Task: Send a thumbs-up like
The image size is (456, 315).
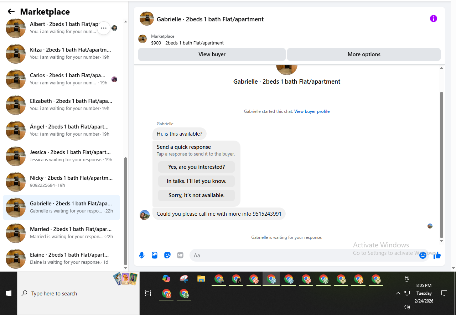Action: pyautogui.click(x=437, y=255)
